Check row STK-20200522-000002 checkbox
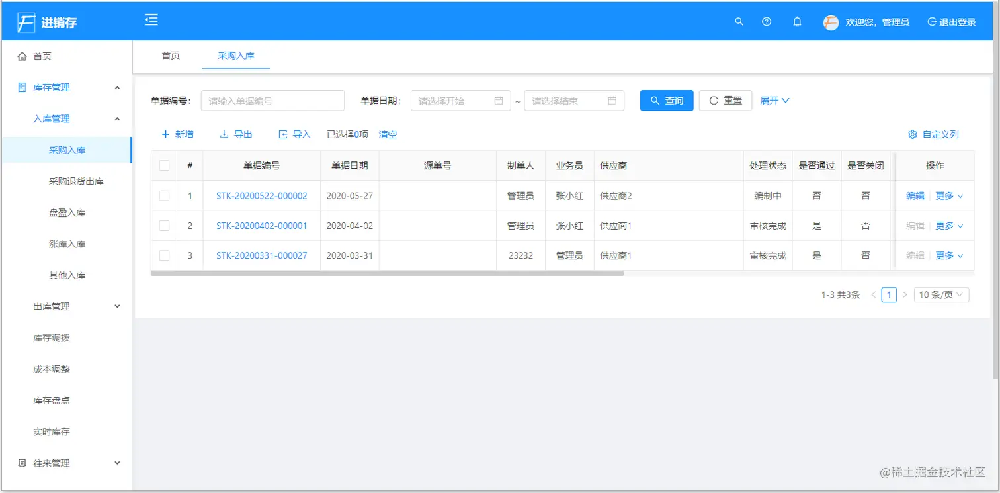The image size is (1000, 493). pyautogui.click(x=164, y=196)
